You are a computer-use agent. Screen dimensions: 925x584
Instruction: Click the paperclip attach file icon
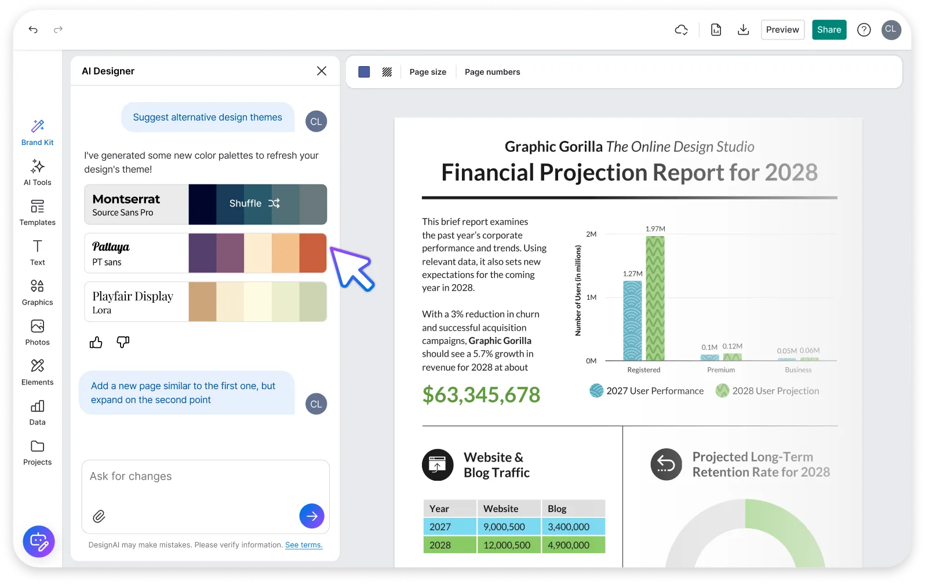click(x=99, y=516)
